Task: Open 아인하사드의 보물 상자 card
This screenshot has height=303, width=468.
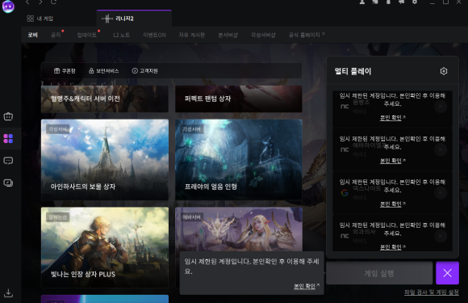Action: point(104,159)
